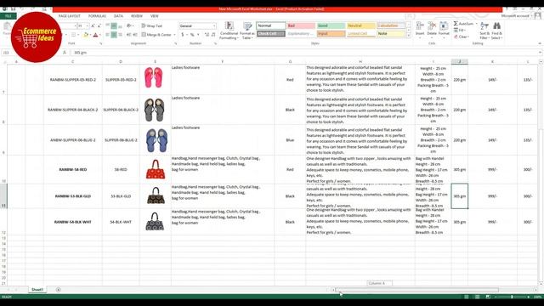Select bottom align icon

click(120, 26)
